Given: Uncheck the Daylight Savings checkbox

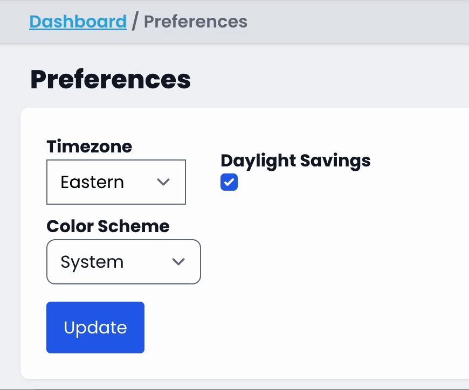Looking at the screenshot, I should tap(229, 183).
